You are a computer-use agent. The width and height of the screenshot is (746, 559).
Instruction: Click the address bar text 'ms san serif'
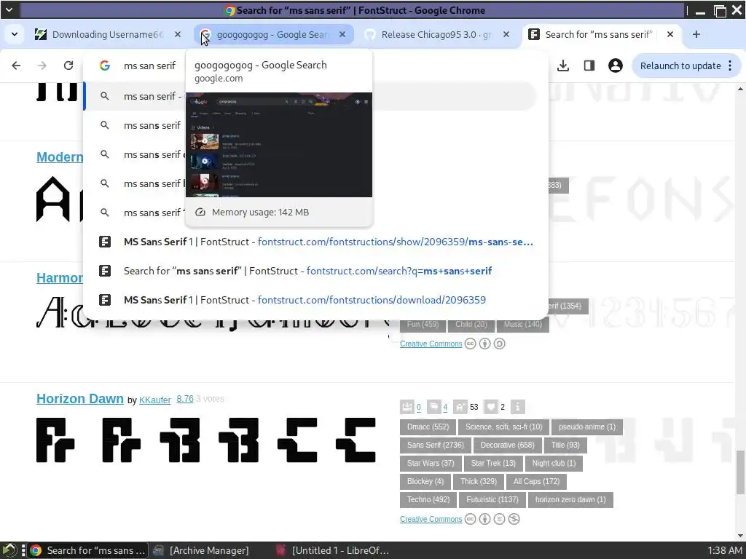pos(149,66)
